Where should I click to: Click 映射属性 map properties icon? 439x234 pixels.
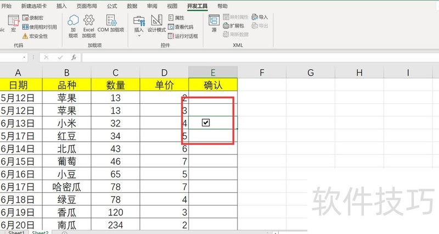pos(226,17)
